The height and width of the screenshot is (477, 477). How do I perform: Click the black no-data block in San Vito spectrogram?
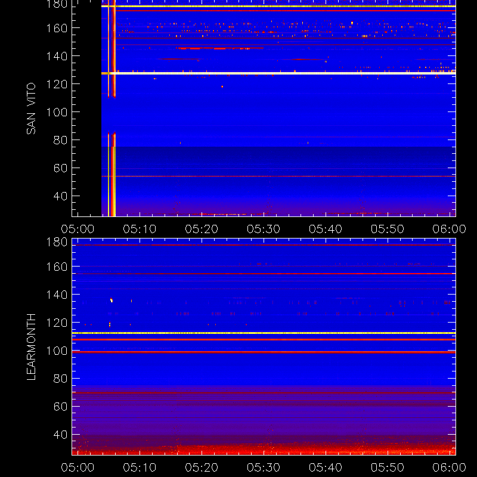click(86, 108)
